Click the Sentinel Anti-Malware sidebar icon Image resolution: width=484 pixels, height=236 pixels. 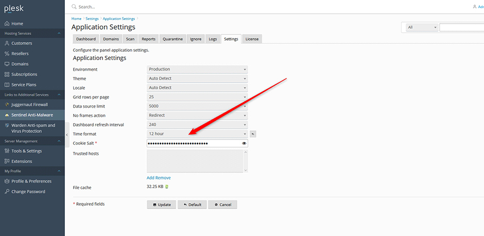click(x=7, y=115)
